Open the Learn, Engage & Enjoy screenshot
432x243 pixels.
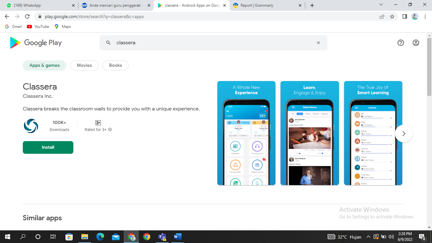[x=310, y=133]
